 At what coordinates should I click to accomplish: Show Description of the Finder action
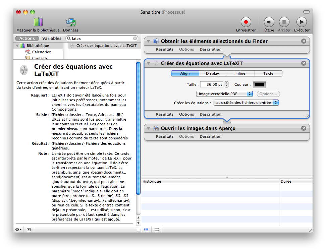tap(210, 49)
